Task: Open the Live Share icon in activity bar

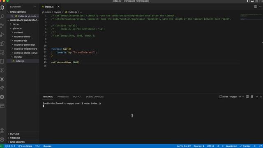Action: click(x=2, y=88)
